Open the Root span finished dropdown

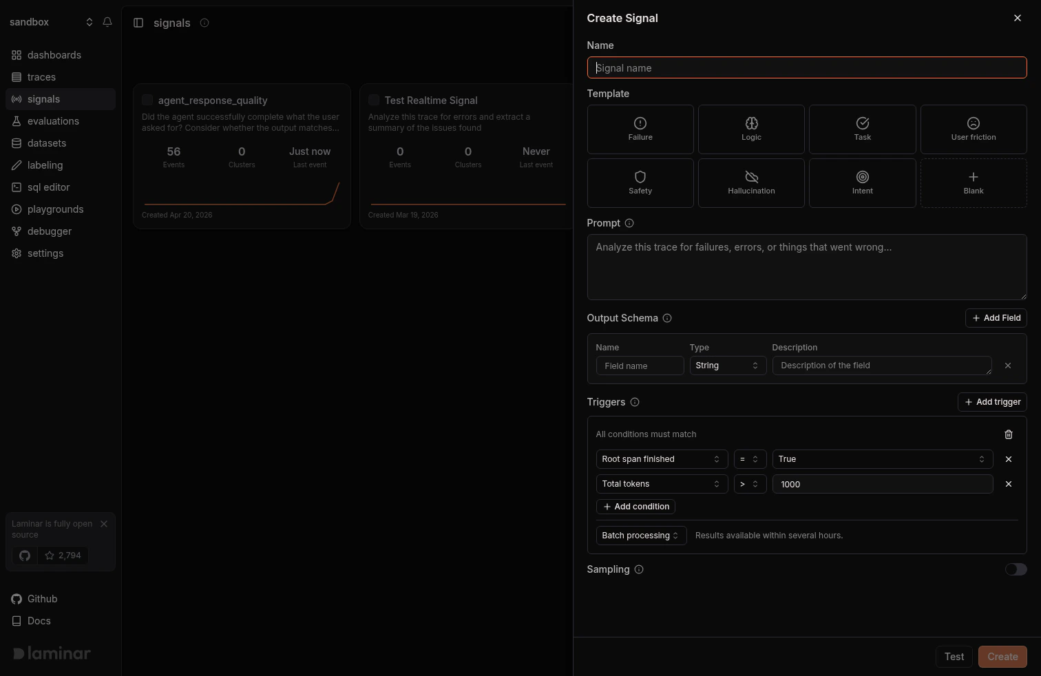[x=662, y=459]
